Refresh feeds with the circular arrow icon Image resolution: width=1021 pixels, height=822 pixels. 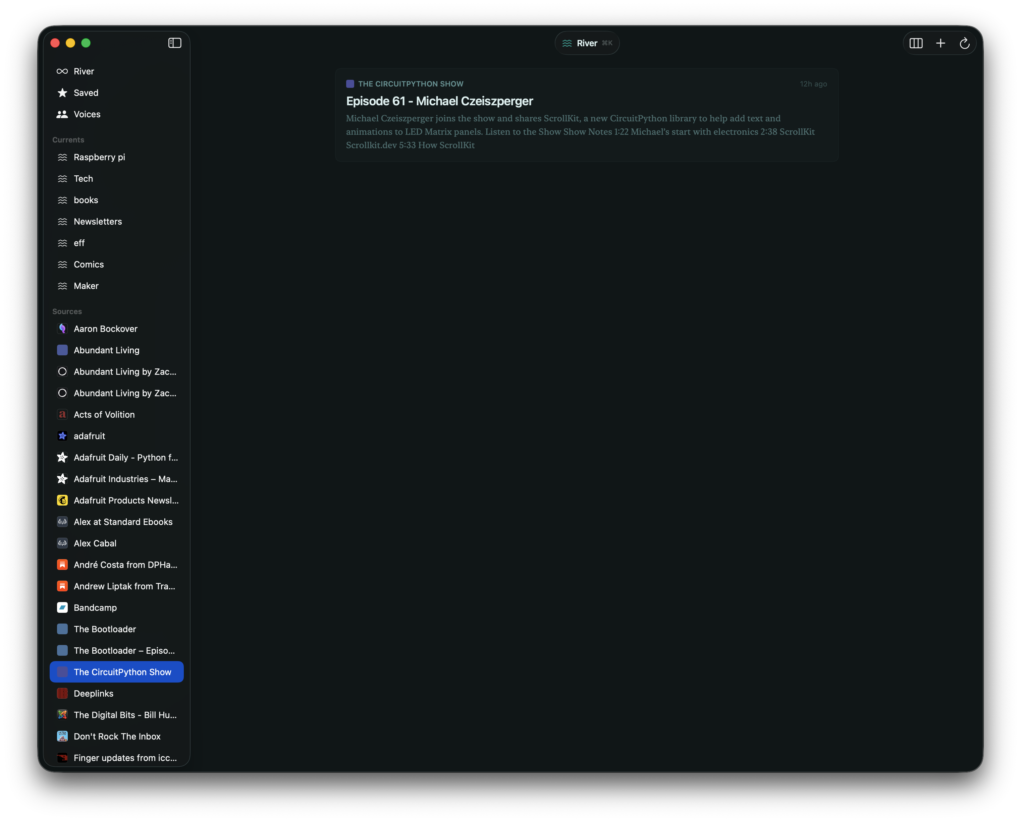pos(964,43)
